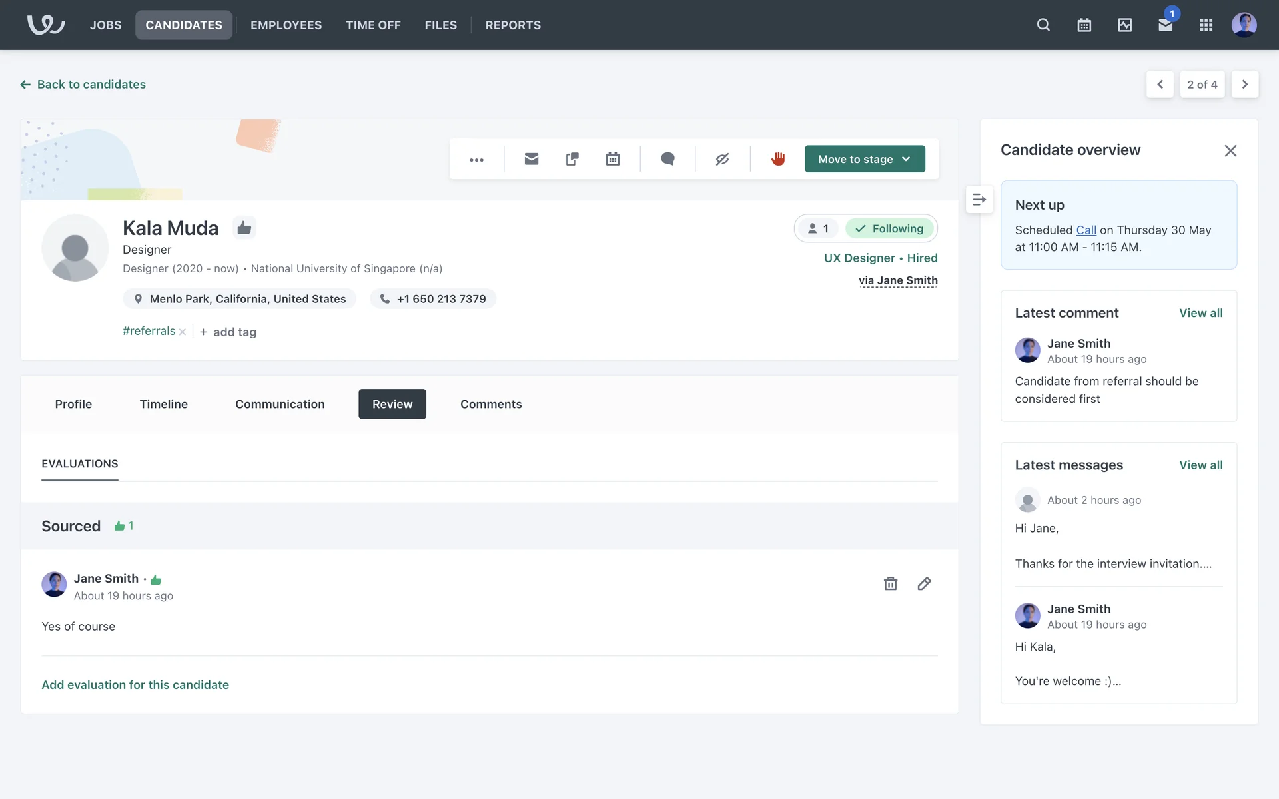Click the envelope email icon in candidate toolbar
The width and height of the screenshot is (1279, 799).
[531, 159]
